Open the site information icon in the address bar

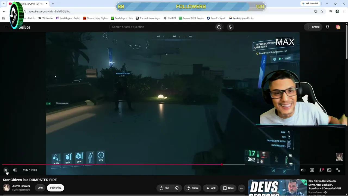click(x=25, y=11)
